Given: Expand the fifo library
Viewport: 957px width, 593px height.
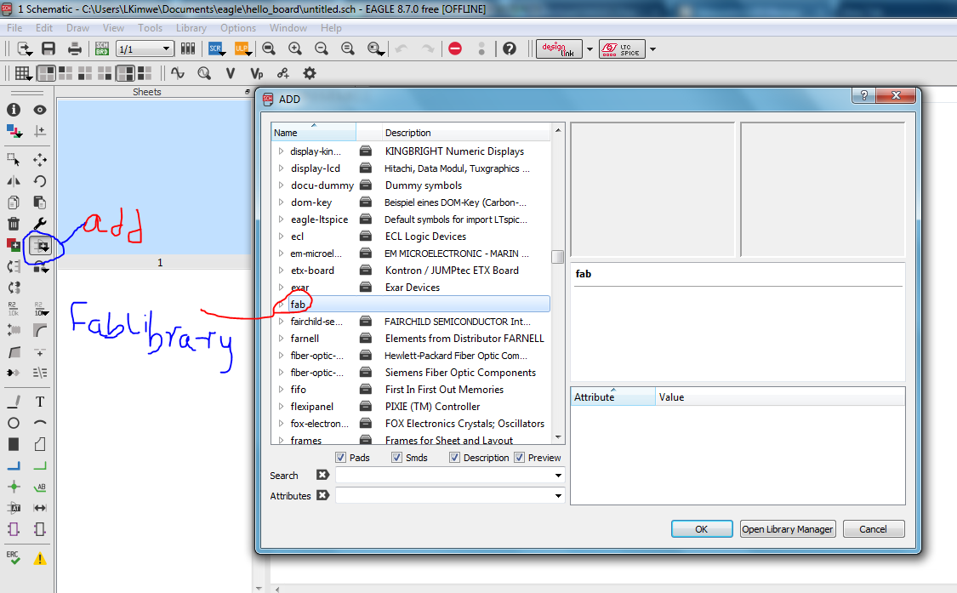Looking at the screenshot, I should coord(281,390).
